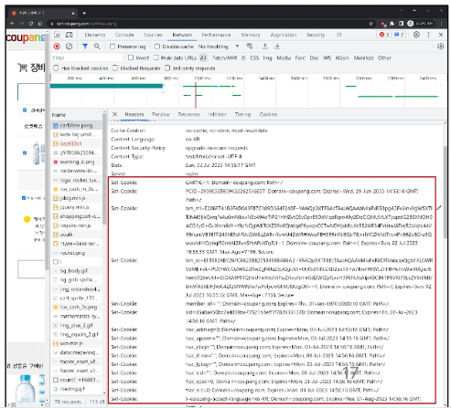Filter requests by Fetch/XHR
Viewport: 451px width, 408px height.
click(x=224, y=58)
